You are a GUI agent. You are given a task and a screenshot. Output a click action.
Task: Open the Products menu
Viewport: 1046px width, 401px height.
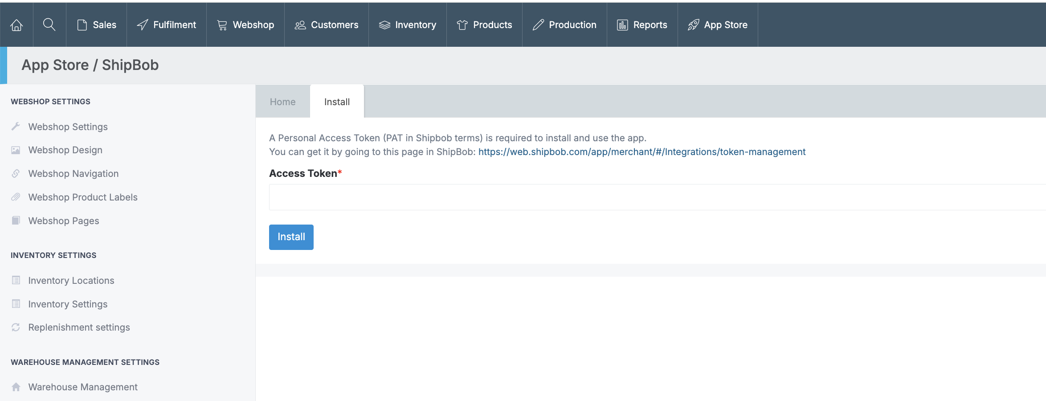(485, 25)
